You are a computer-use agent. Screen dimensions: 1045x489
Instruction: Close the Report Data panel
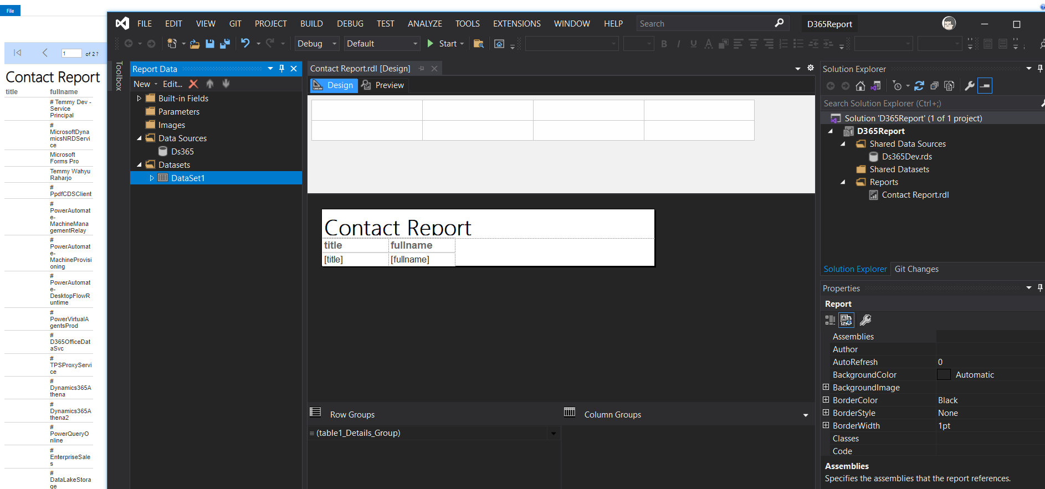coord(294,69)
